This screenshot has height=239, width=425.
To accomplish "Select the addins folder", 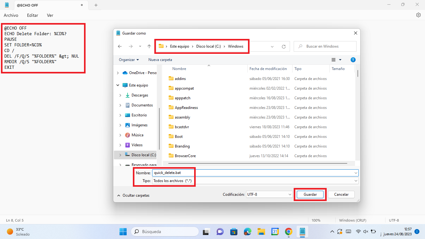I will [x=180, y=79].
